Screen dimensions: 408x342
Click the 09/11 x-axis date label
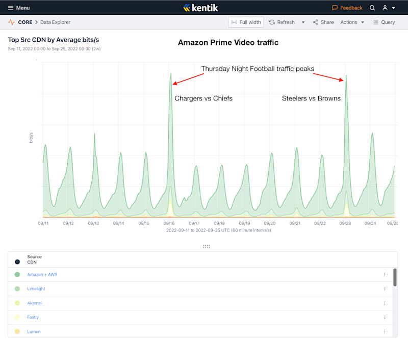tap(43, 223)
